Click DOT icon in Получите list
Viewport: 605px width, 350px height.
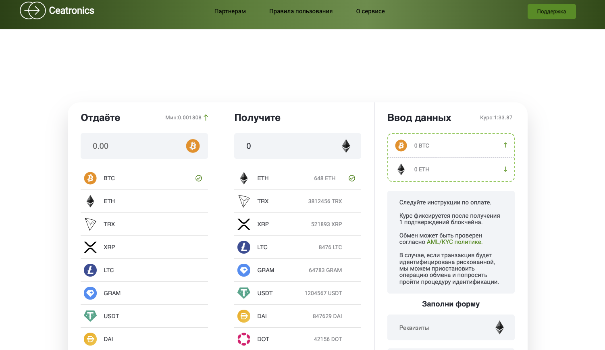click(x=244, y=339)
